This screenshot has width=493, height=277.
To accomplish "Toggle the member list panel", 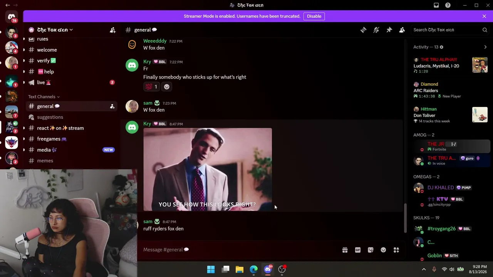I will pos(402,30).
